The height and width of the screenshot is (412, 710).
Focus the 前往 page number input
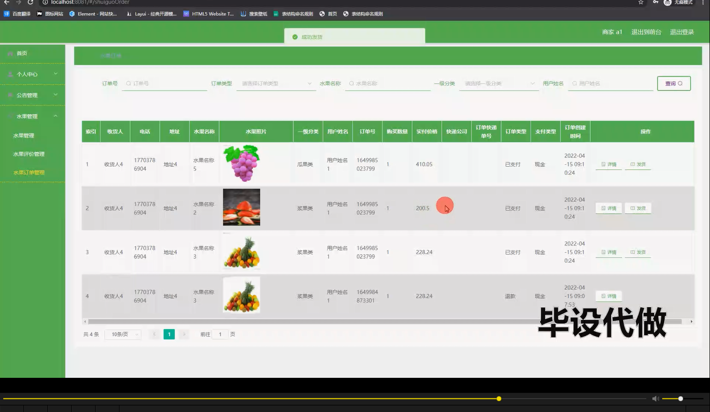pos(220,334)
